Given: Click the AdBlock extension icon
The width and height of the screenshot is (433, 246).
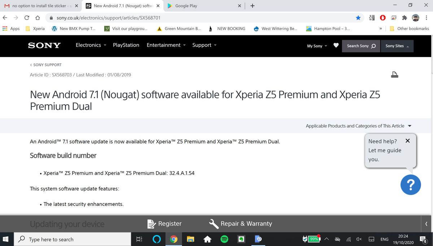Looking at the screenshot, I should click(382, 17).
